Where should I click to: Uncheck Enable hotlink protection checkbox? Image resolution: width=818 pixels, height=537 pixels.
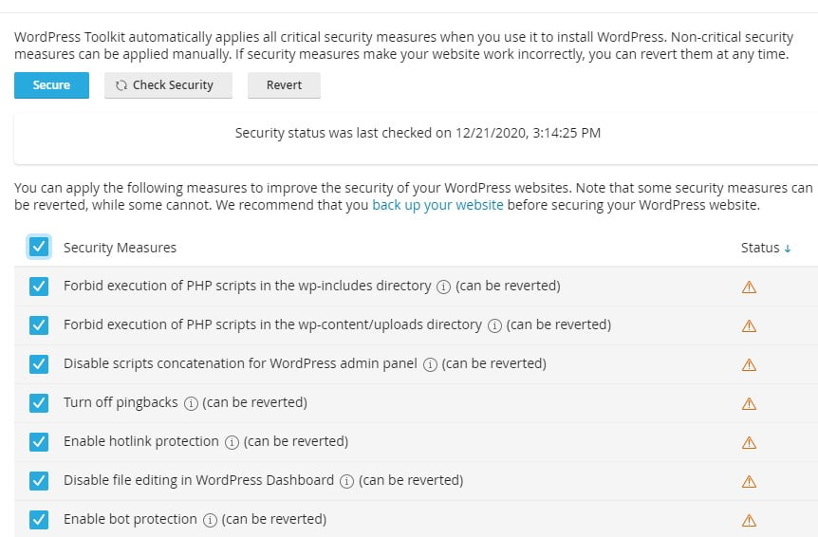[x=39, y=441]
